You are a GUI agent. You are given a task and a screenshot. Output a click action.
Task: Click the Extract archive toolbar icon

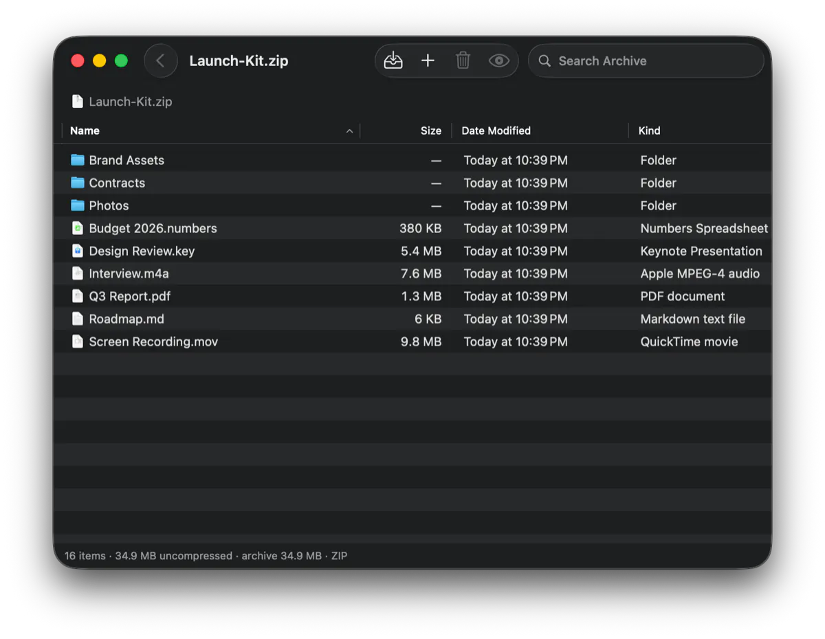(393, 60)
